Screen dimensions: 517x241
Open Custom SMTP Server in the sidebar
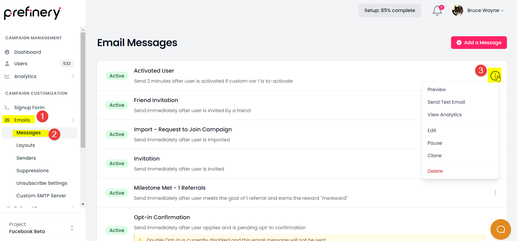41,196
